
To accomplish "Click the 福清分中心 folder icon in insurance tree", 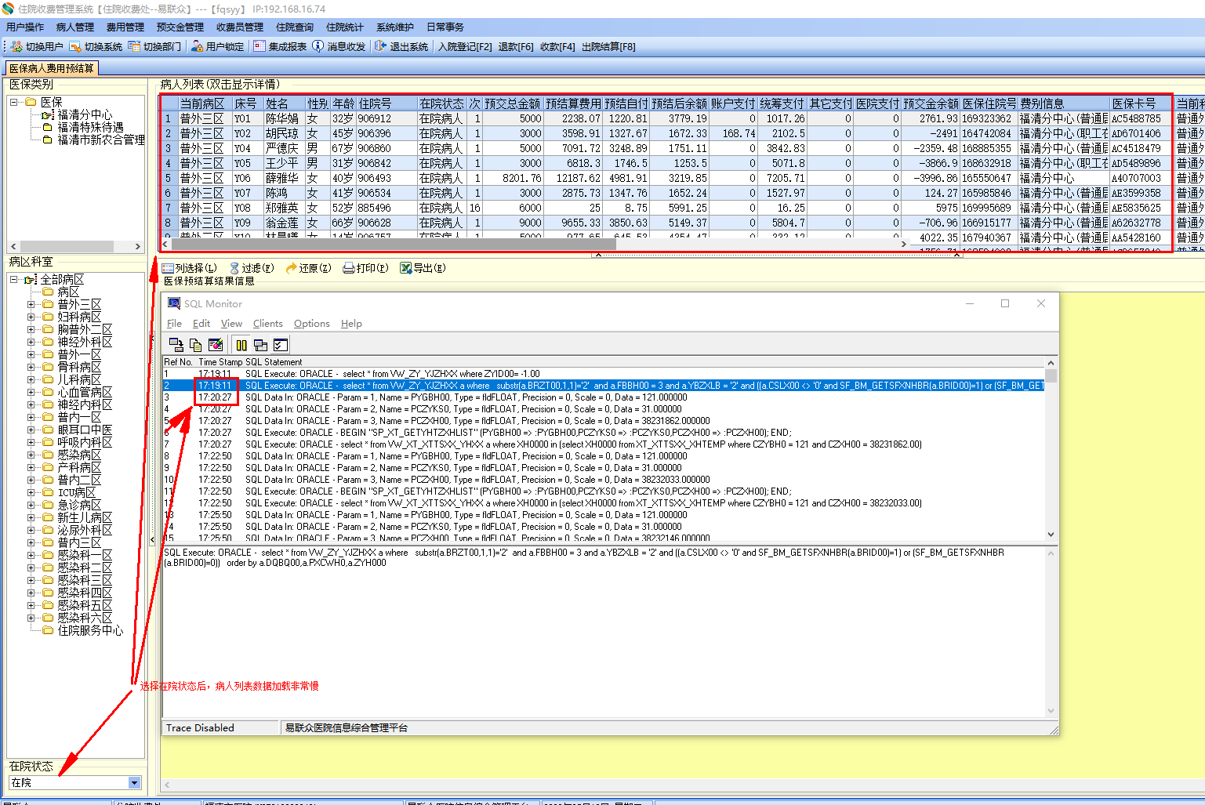I will [x=48, y=115].
